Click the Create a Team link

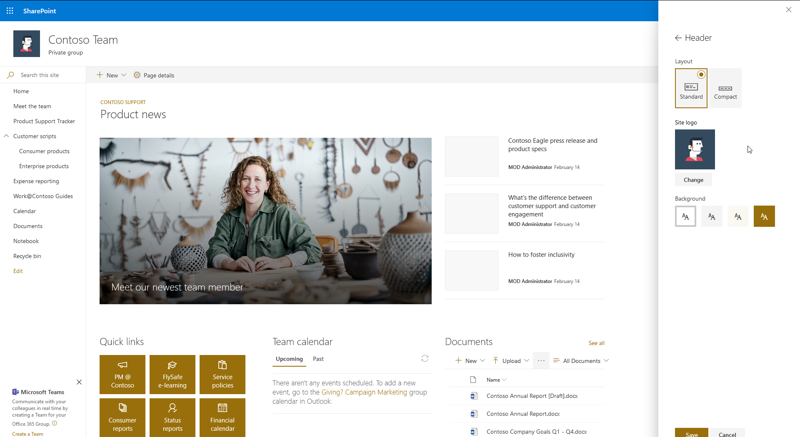click(x=27, y=434)
